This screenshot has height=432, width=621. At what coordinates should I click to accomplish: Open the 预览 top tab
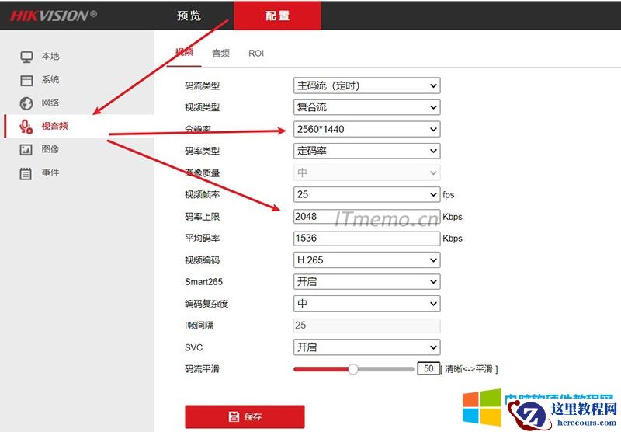click(189, 16)
